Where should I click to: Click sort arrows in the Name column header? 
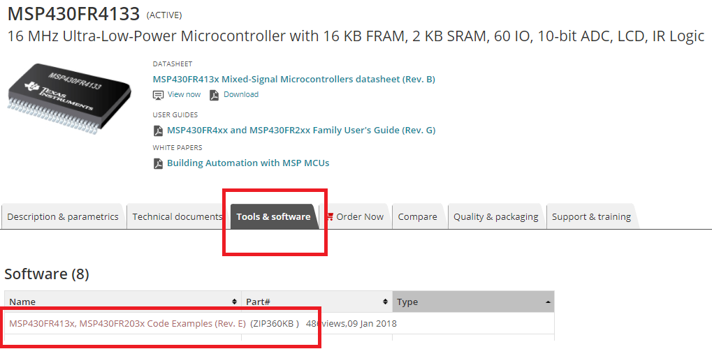(x=234, y=302)
